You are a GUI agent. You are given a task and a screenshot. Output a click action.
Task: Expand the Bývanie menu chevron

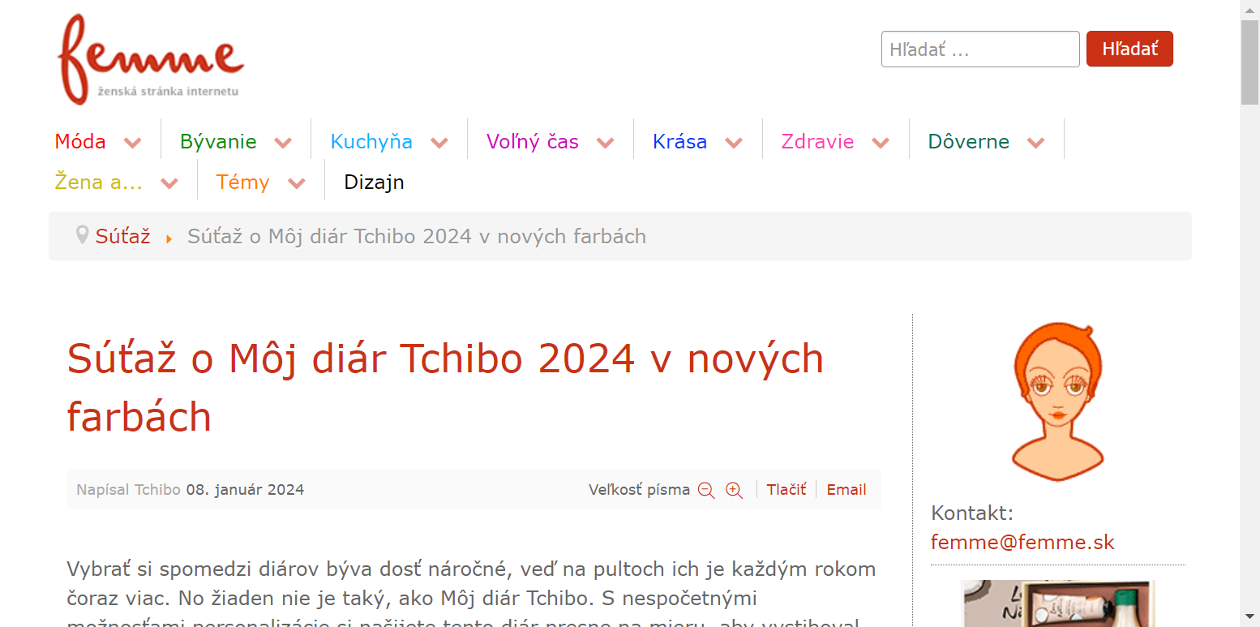(283, 143)
